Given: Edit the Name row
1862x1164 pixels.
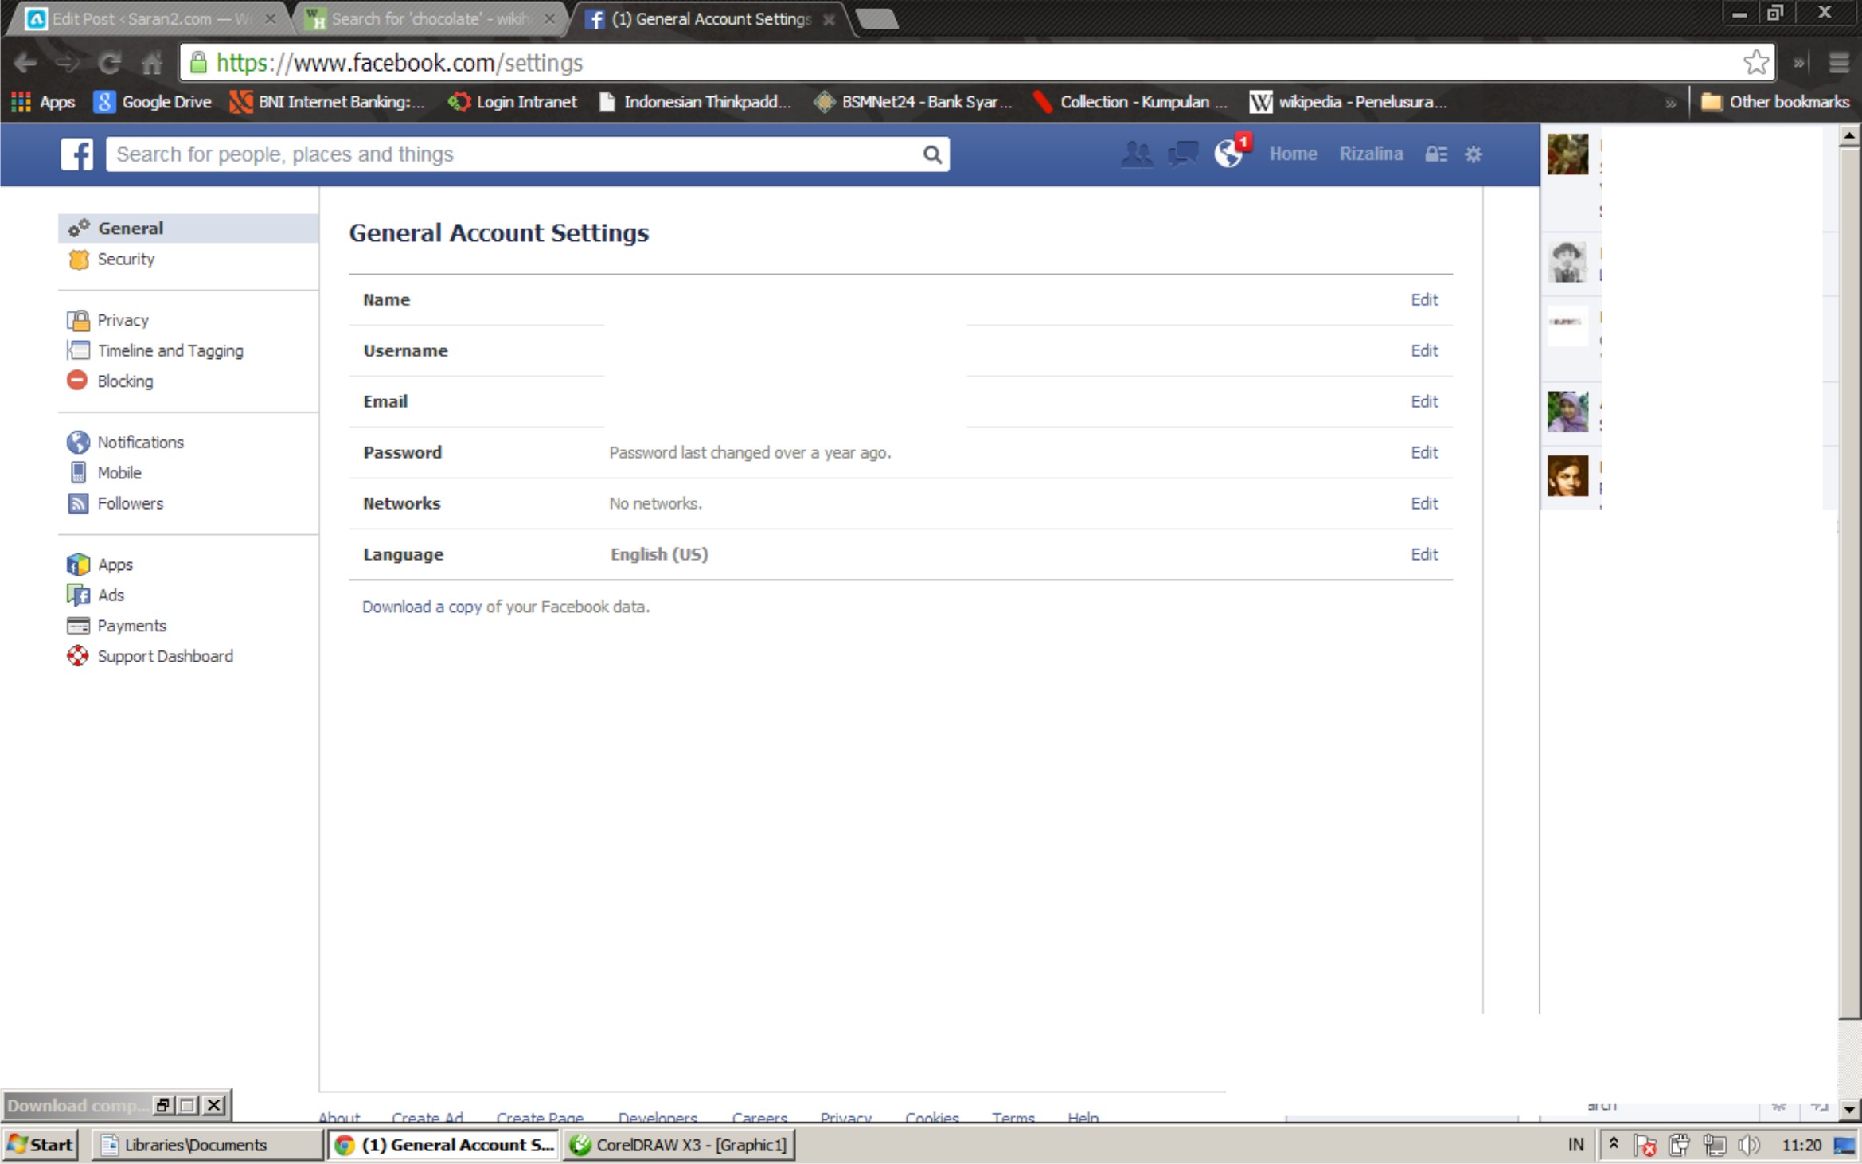Looking at the screenshot, I should 1424,299.
